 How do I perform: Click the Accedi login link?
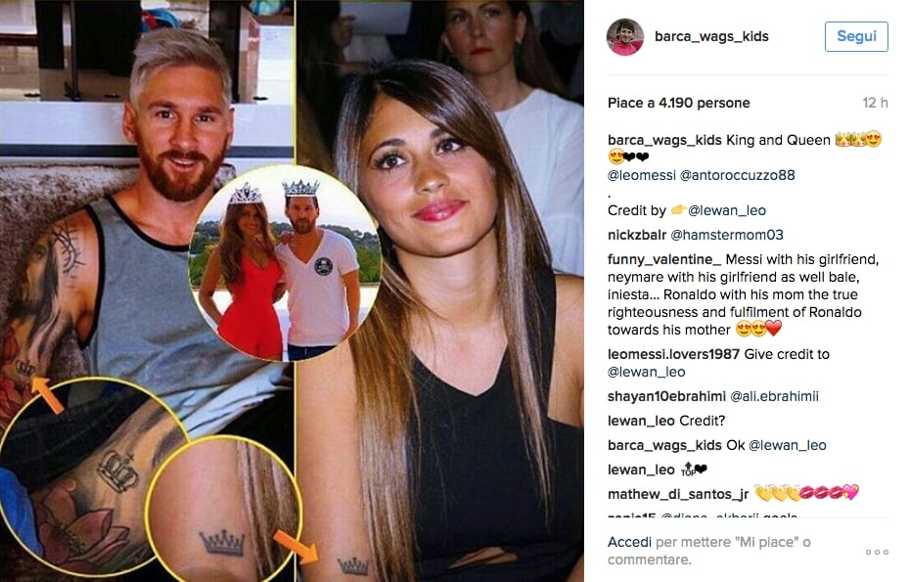(630, 542)
